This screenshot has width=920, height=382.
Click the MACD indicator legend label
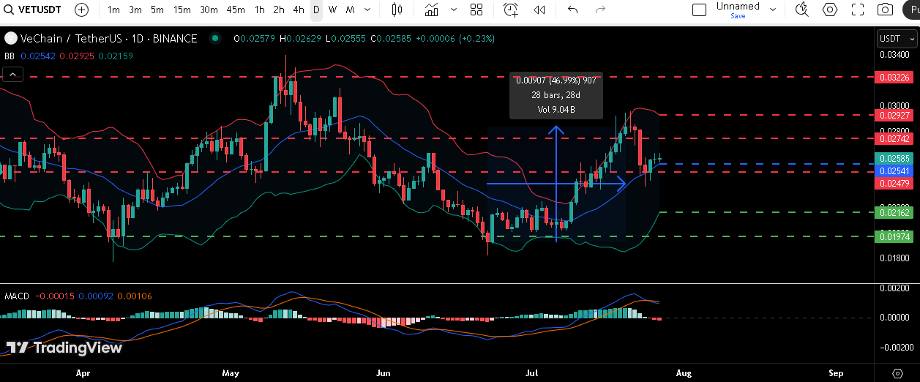click(x=17, y=296)
